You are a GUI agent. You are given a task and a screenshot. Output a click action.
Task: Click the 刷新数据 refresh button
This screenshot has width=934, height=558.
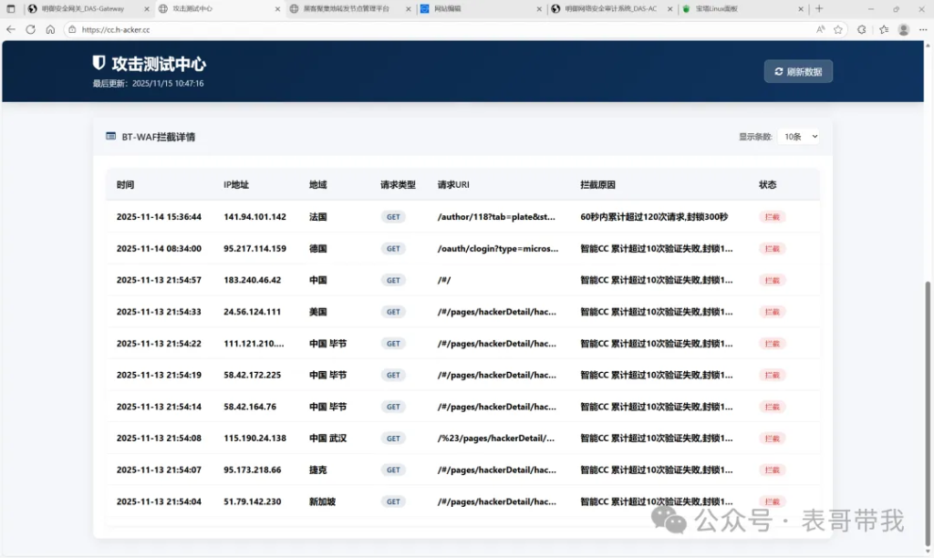798,71
